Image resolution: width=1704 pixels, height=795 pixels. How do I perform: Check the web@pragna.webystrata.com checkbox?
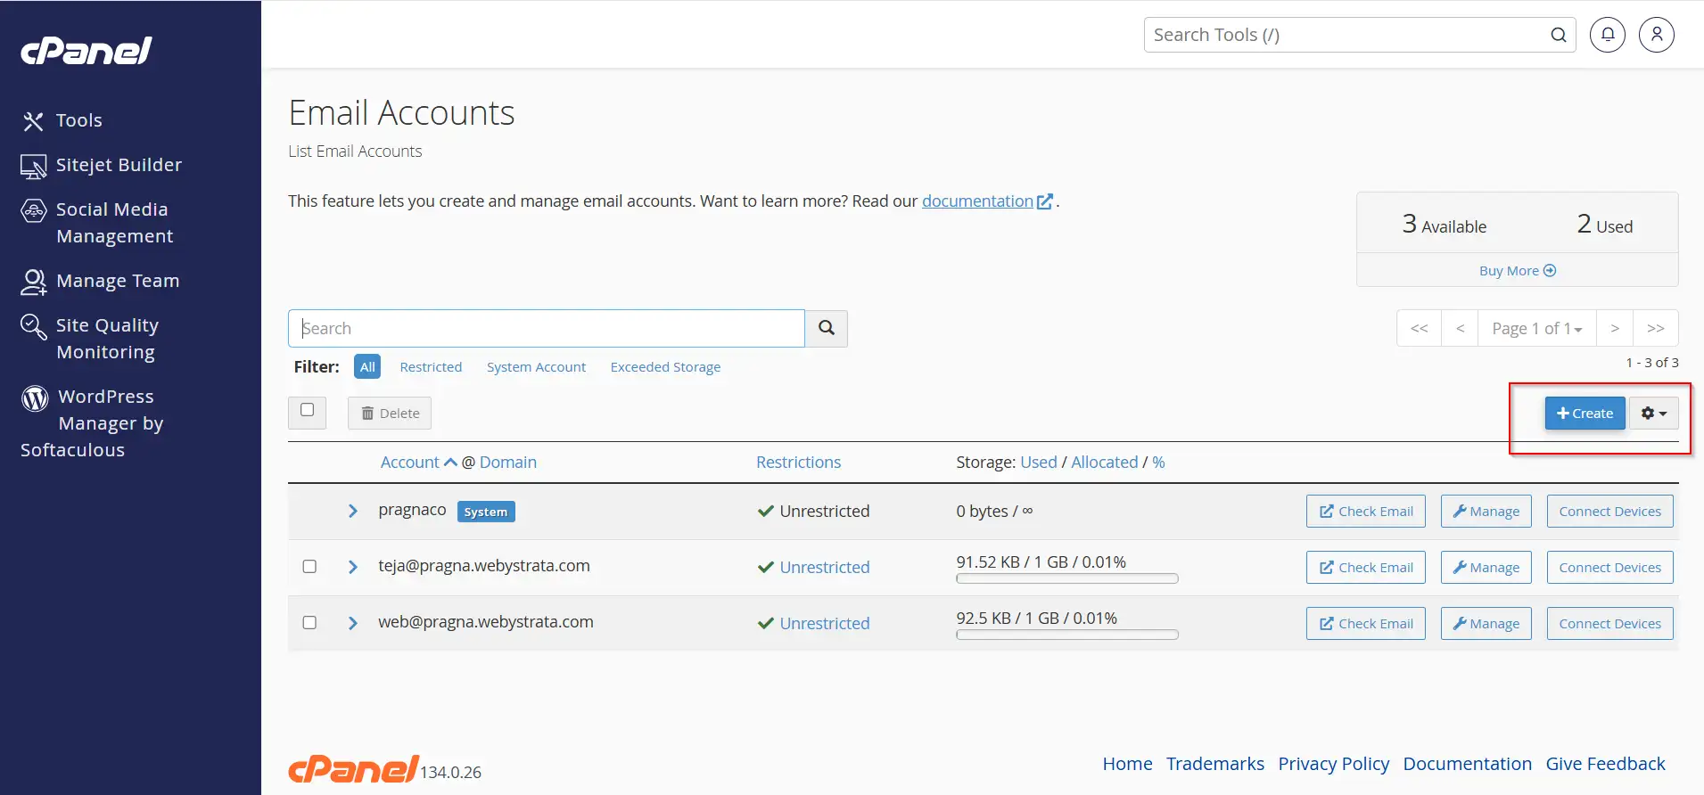[309, 623]
